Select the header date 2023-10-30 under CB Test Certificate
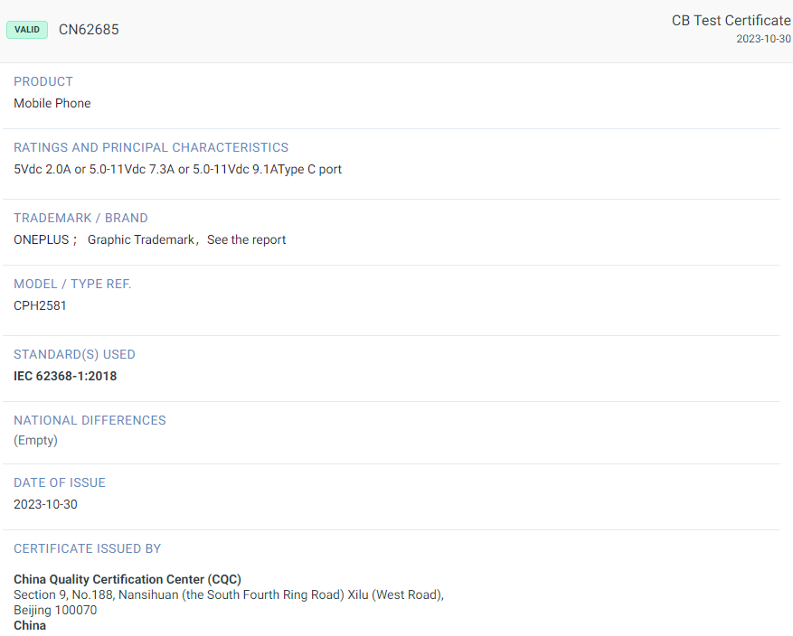 (x=763, y=39)
